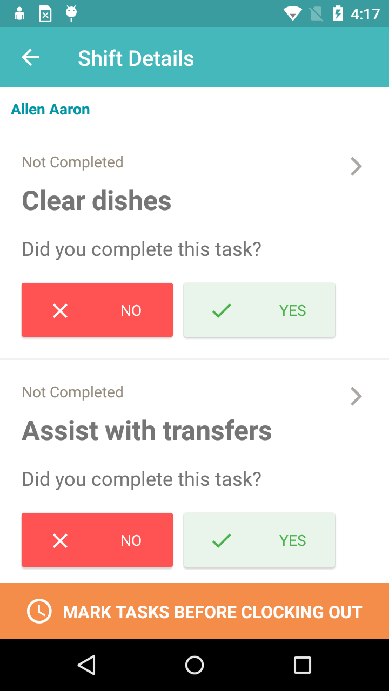Image resolution: width=389 pixels, height=691 pixels.
Task: Tap MARK TASKS BEFORE CLOCKING OUT banner
Action: (x=194, y=611)
